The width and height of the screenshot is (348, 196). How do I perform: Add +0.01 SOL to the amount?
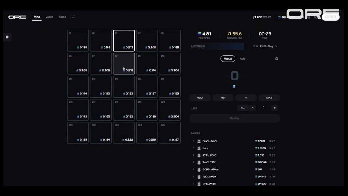coord(200,98)
